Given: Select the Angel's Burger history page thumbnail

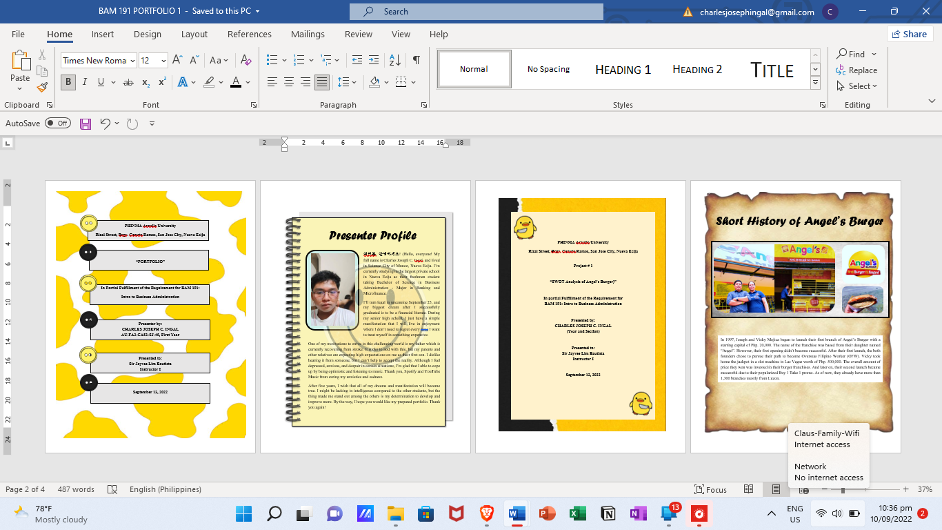Looking at the screenshot, I should tap(796, 317).
